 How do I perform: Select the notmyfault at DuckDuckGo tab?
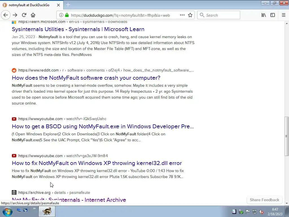(31, 5)
